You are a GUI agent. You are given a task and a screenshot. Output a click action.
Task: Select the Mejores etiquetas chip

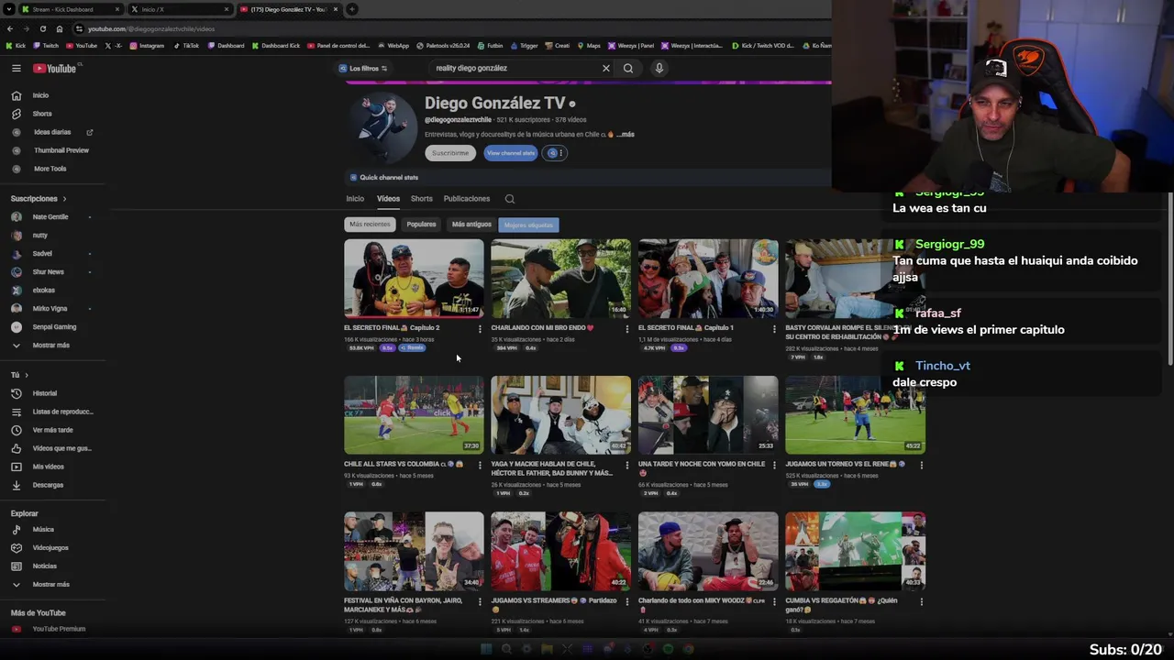coord(528,225)
